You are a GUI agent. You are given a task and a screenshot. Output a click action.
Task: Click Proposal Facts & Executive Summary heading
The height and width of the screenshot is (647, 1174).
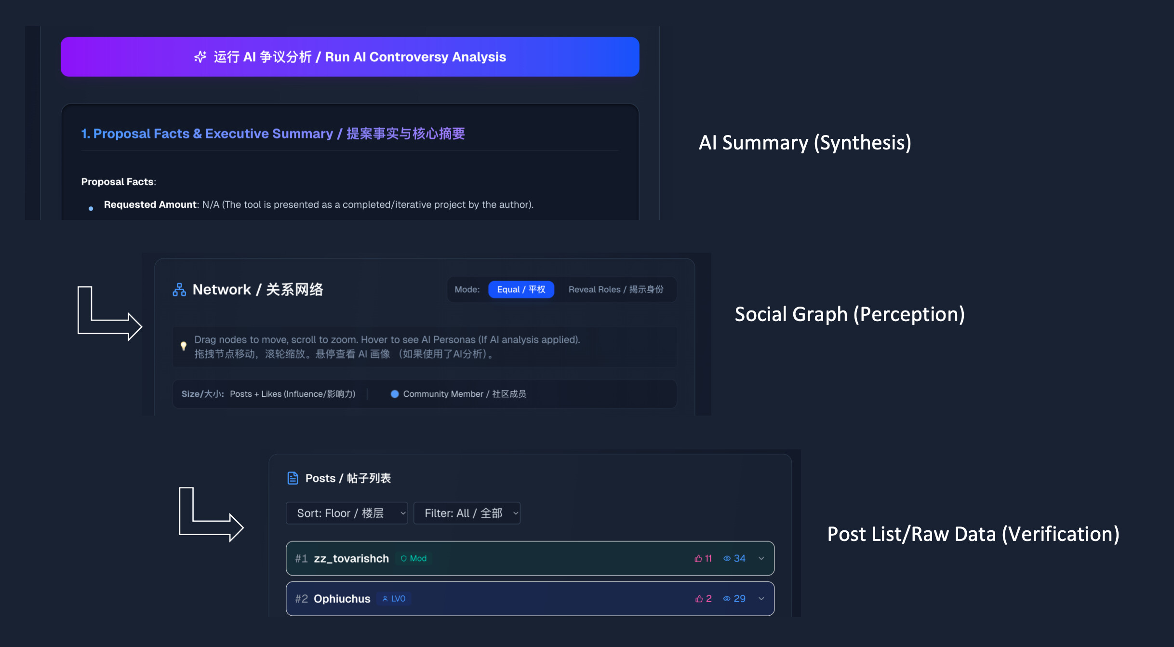click(x=273, y=134)
